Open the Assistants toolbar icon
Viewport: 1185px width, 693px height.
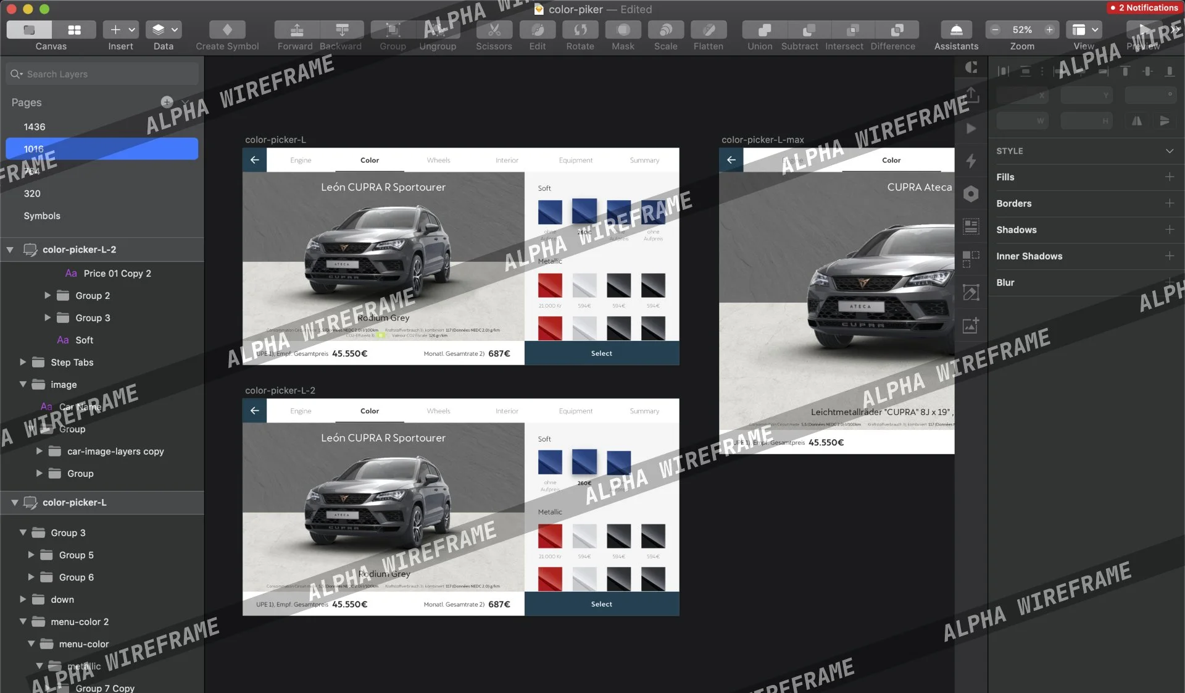(x=955, y=30)
